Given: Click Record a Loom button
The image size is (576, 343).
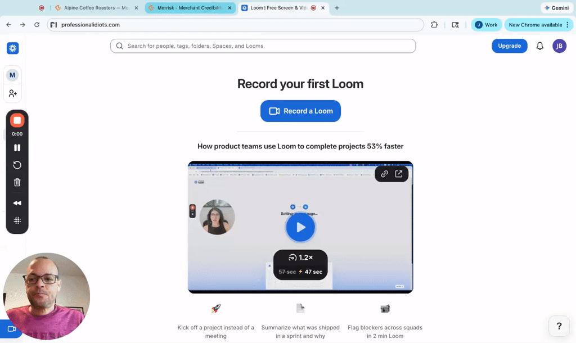Looking at the screenshot, I should 300,111.
